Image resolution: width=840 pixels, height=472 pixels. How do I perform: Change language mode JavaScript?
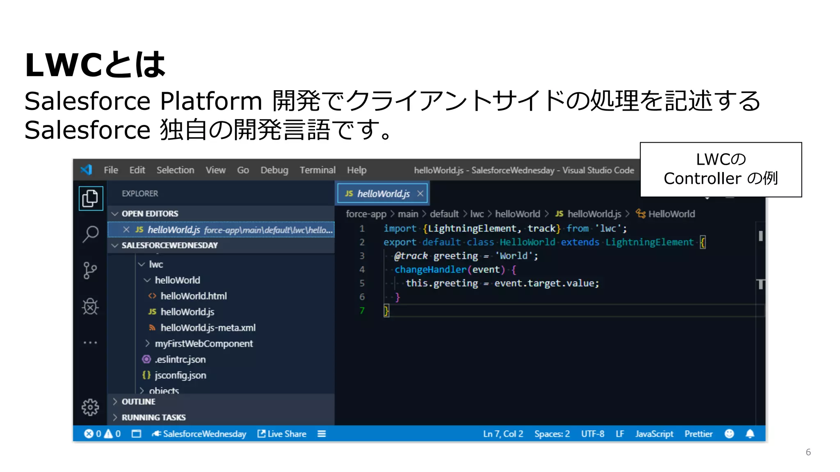[654, 433]
